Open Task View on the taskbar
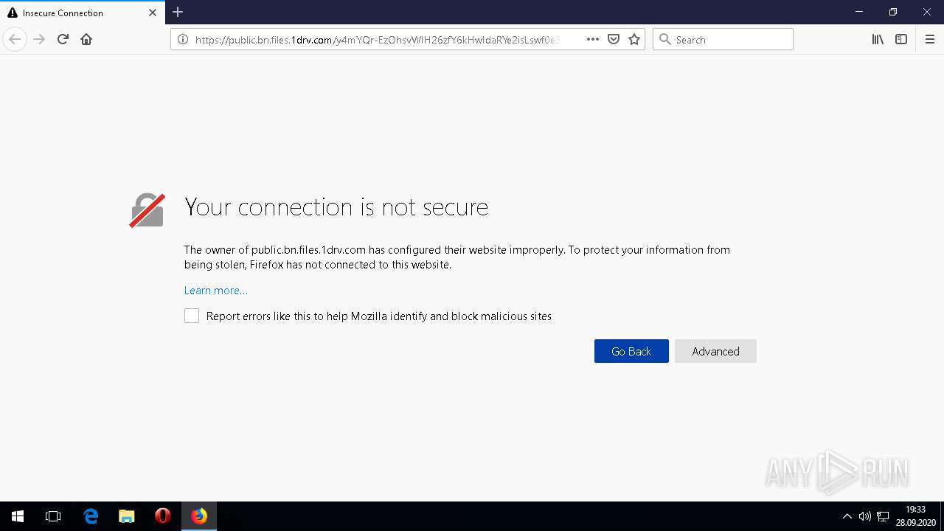 [x=53, y=516]
